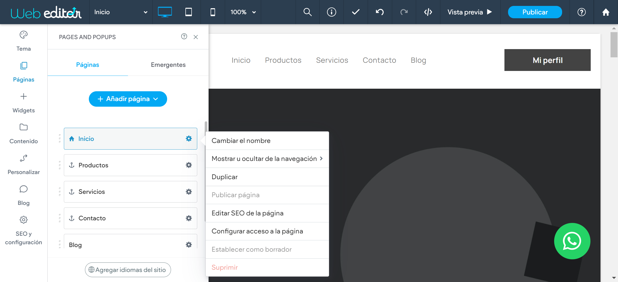618x282 pixels.
Task: Open the Personalizar sidebar panel
Action: click(24, 165)
